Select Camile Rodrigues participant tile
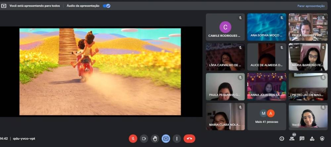Image resolution: width=331 pixels, height=147 pixels. [x=225, y=27]
